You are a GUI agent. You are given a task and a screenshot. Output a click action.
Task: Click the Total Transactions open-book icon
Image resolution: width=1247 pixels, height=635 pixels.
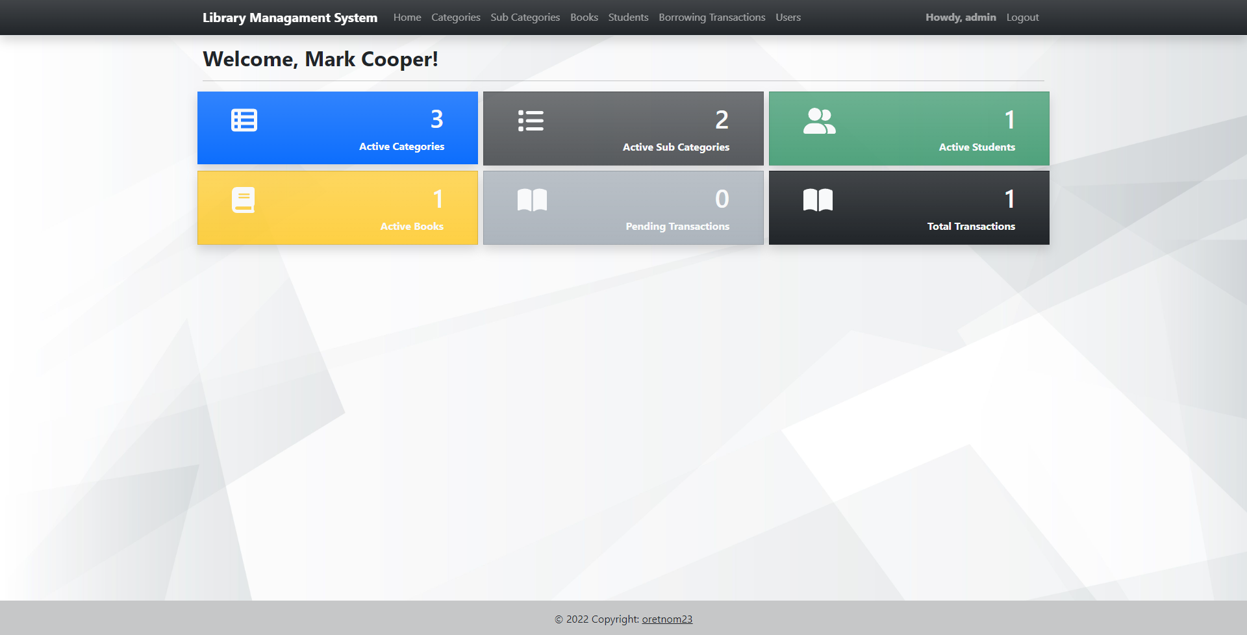(x=818, y=200)
